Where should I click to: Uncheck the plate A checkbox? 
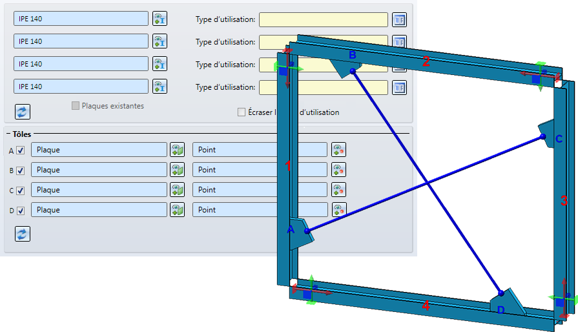click(21, 150)
